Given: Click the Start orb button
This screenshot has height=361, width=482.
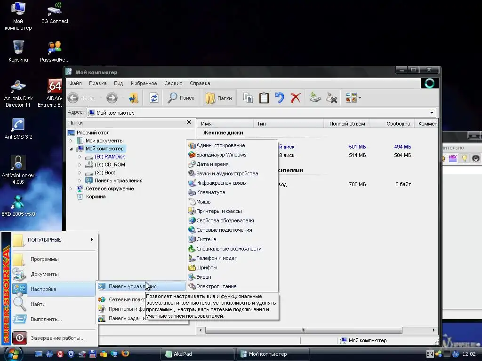Looking at the screenshot, I should [x=13, y=354].
